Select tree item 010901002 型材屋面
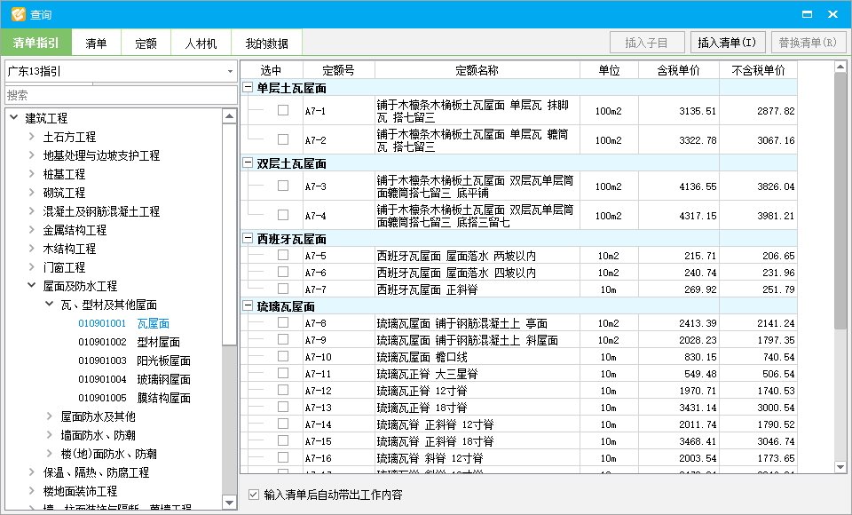Screen dimensions: 852x515 tap(129, 342)
